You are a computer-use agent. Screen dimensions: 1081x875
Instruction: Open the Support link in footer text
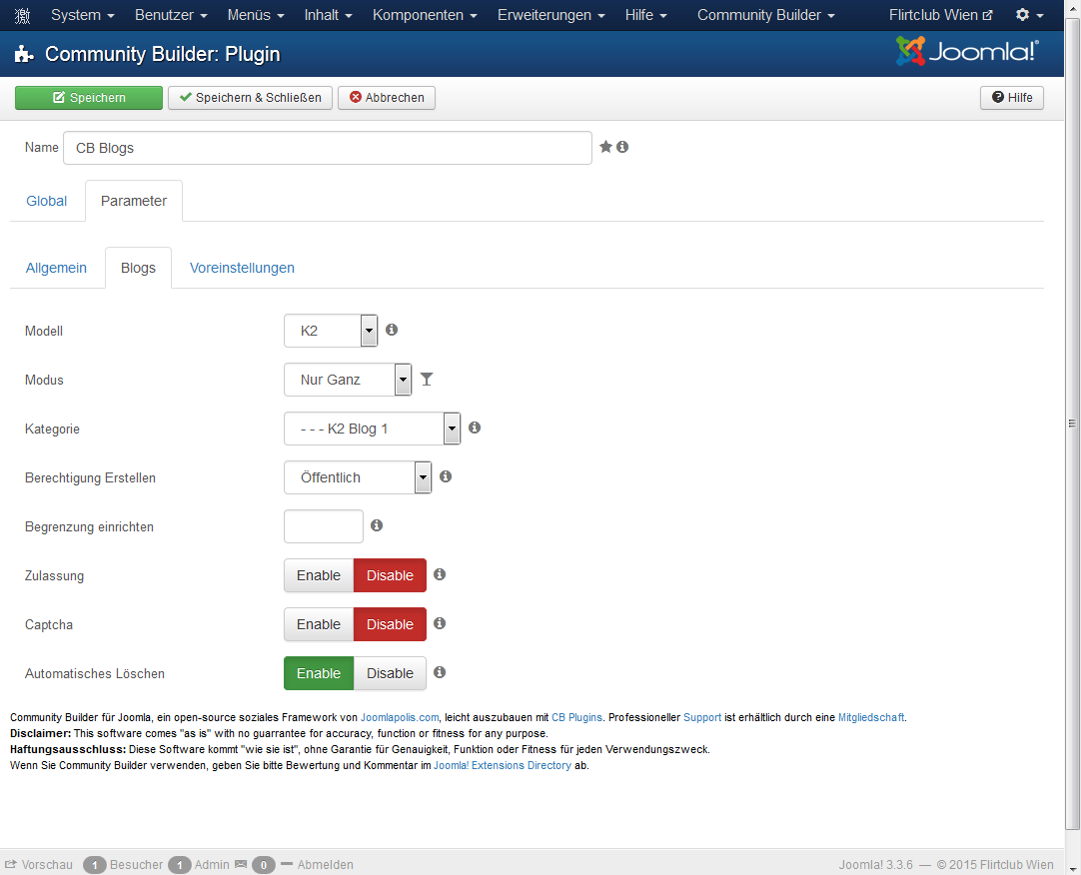702,717
